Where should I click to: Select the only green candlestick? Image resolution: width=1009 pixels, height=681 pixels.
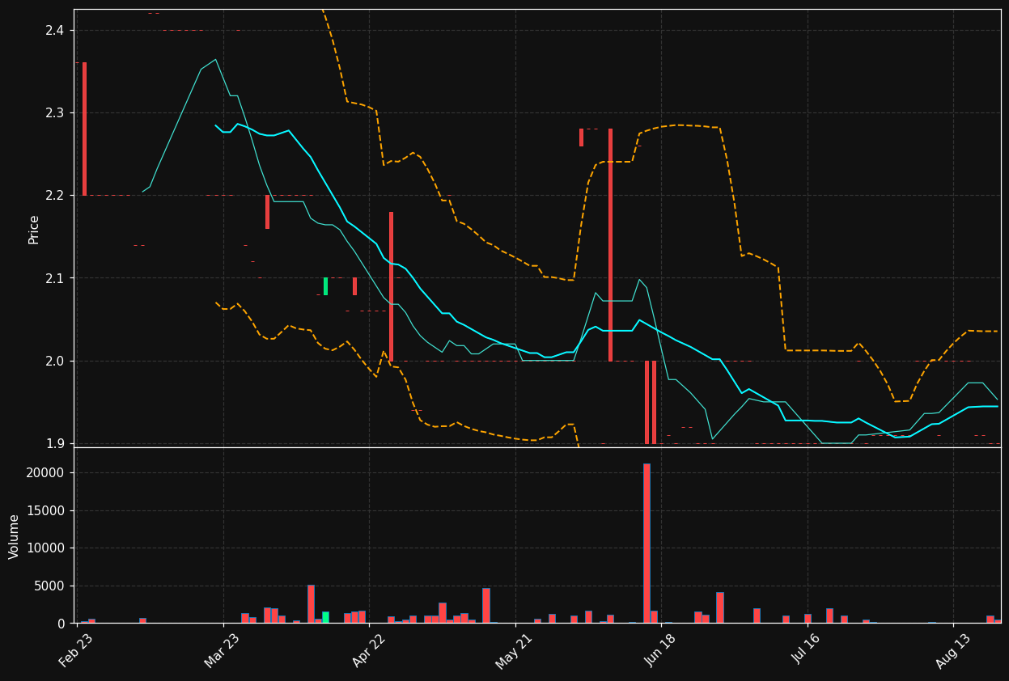pos(325,286)
